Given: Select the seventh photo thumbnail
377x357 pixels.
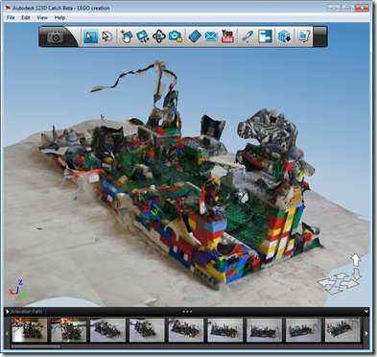Looking at the screenshot, I should point(265,330).
